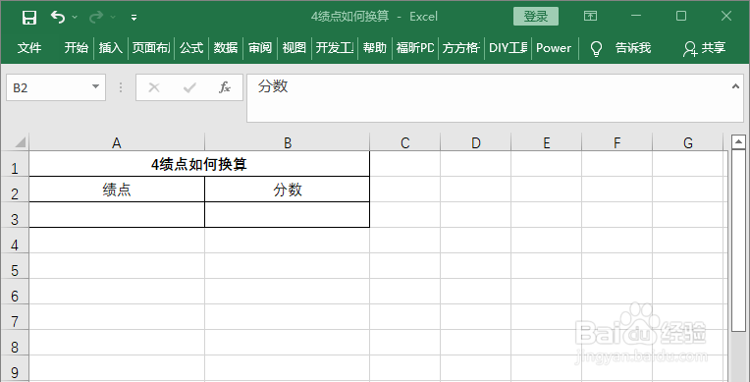Viewport: 750px width, 382px height.
Task: Switch to the Power Pivot ribbon tab
Action: (x=554, y=48)
